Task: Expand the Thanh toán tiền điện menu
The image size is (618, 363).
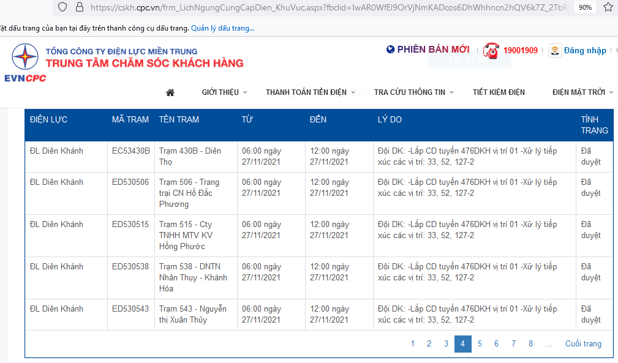Action: pos(310,92)
